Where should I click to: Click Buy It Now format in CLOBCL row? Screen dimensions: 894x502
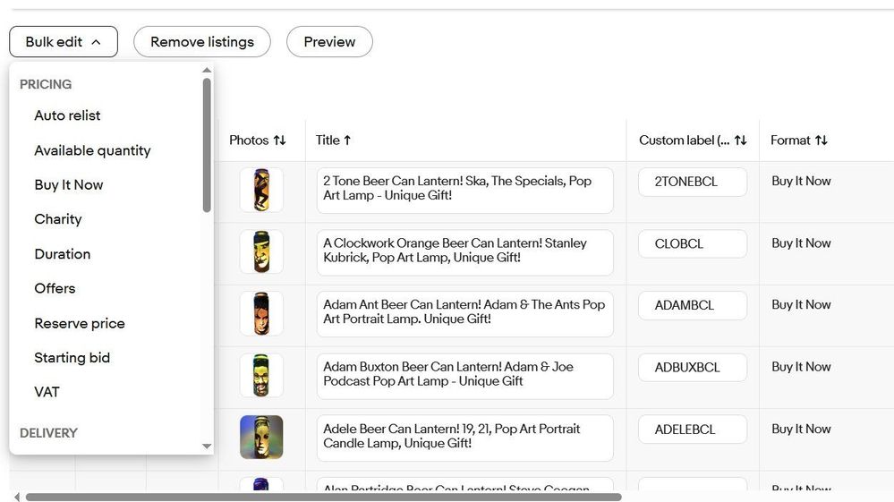tap(801, 243)
